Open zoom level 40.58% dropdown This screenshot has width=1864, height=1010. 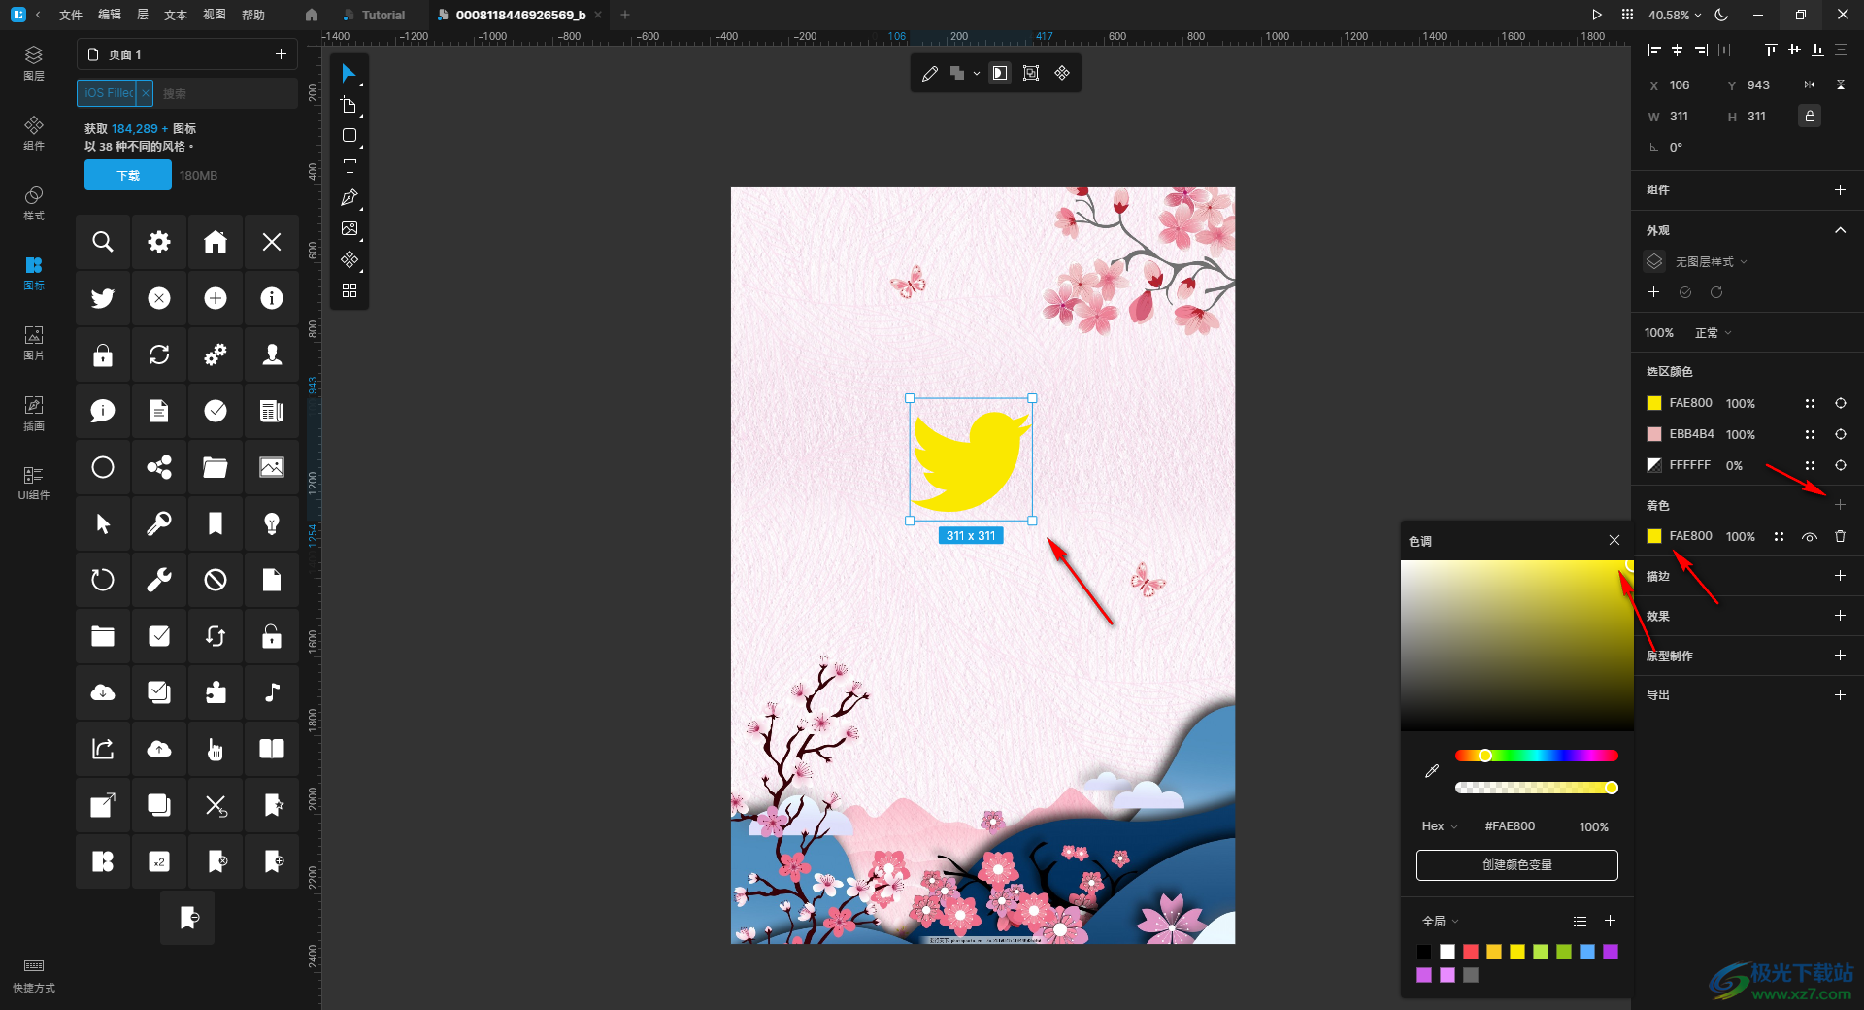click(x=1675, y=15)
